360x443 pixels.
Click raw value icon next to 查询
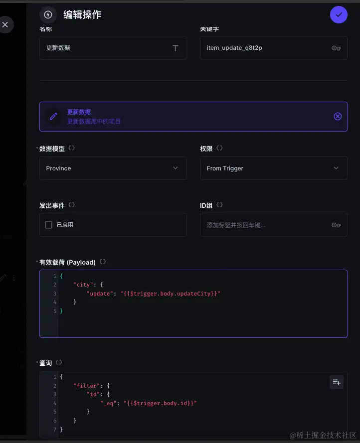(x=59, y=363)
